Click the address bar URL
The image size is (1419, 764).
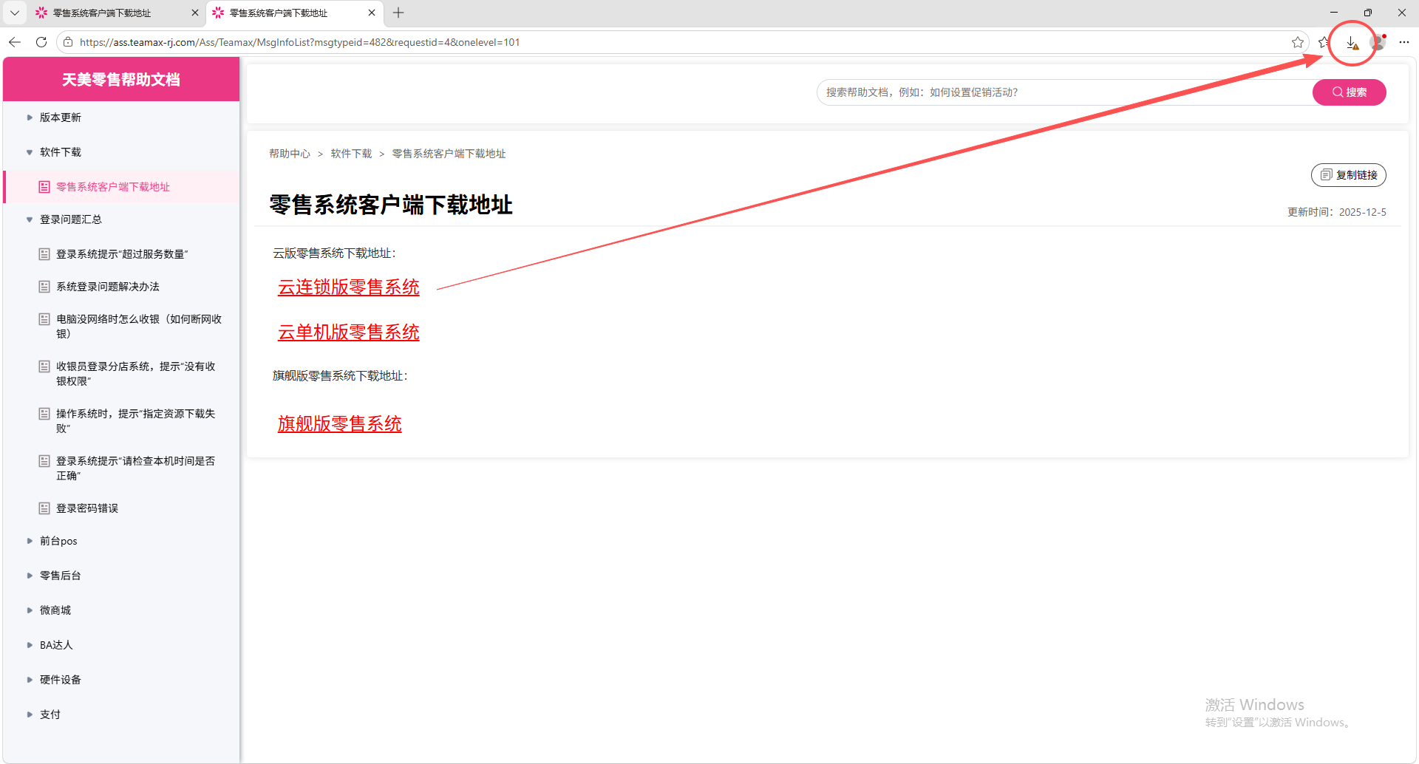tap(299, 42)
